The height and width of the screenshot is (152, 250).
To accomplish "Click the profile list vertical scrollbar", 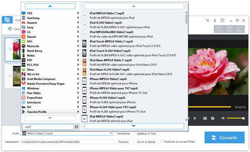I will point(186,19).
